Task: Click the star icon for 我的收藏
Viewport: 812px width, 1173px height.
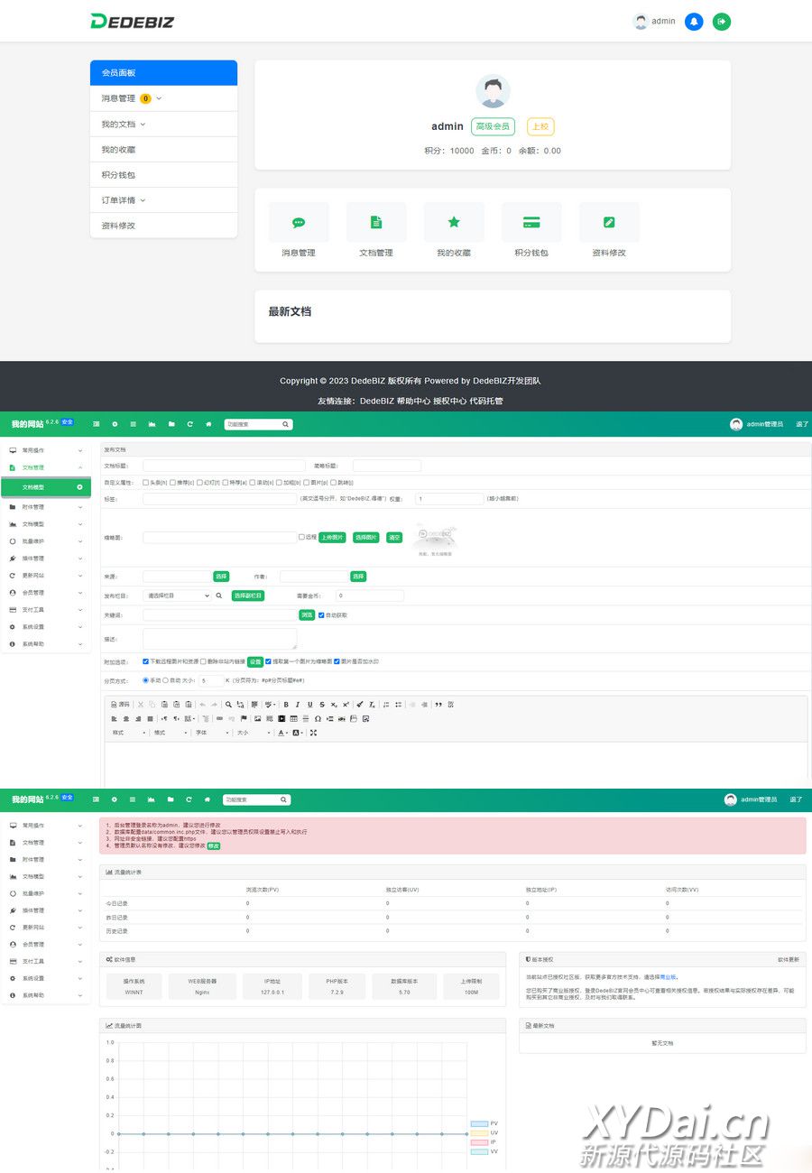Action: 454,222
